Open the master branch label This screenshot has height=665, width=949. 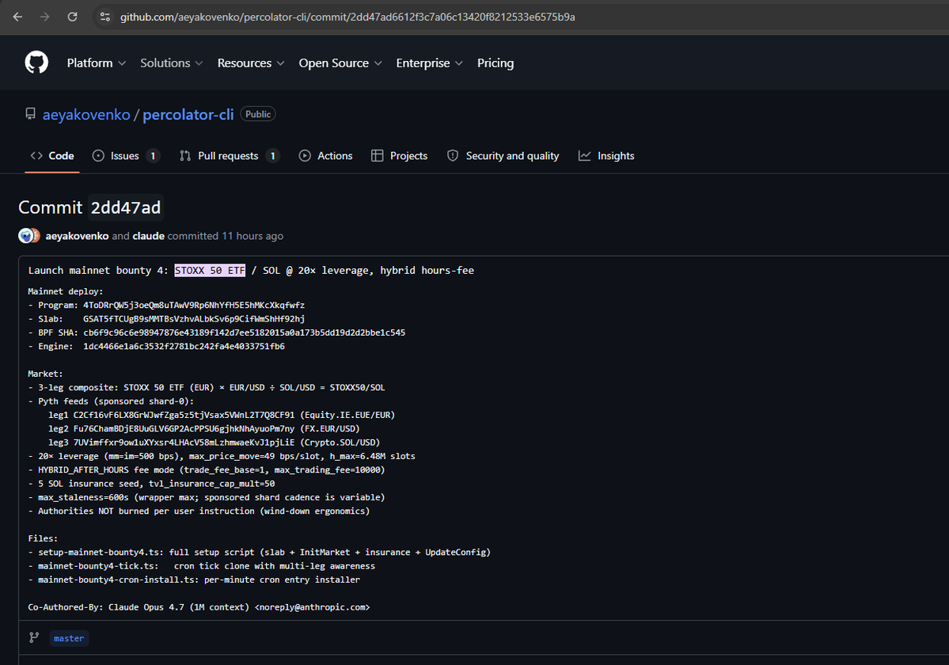(69, 638)
